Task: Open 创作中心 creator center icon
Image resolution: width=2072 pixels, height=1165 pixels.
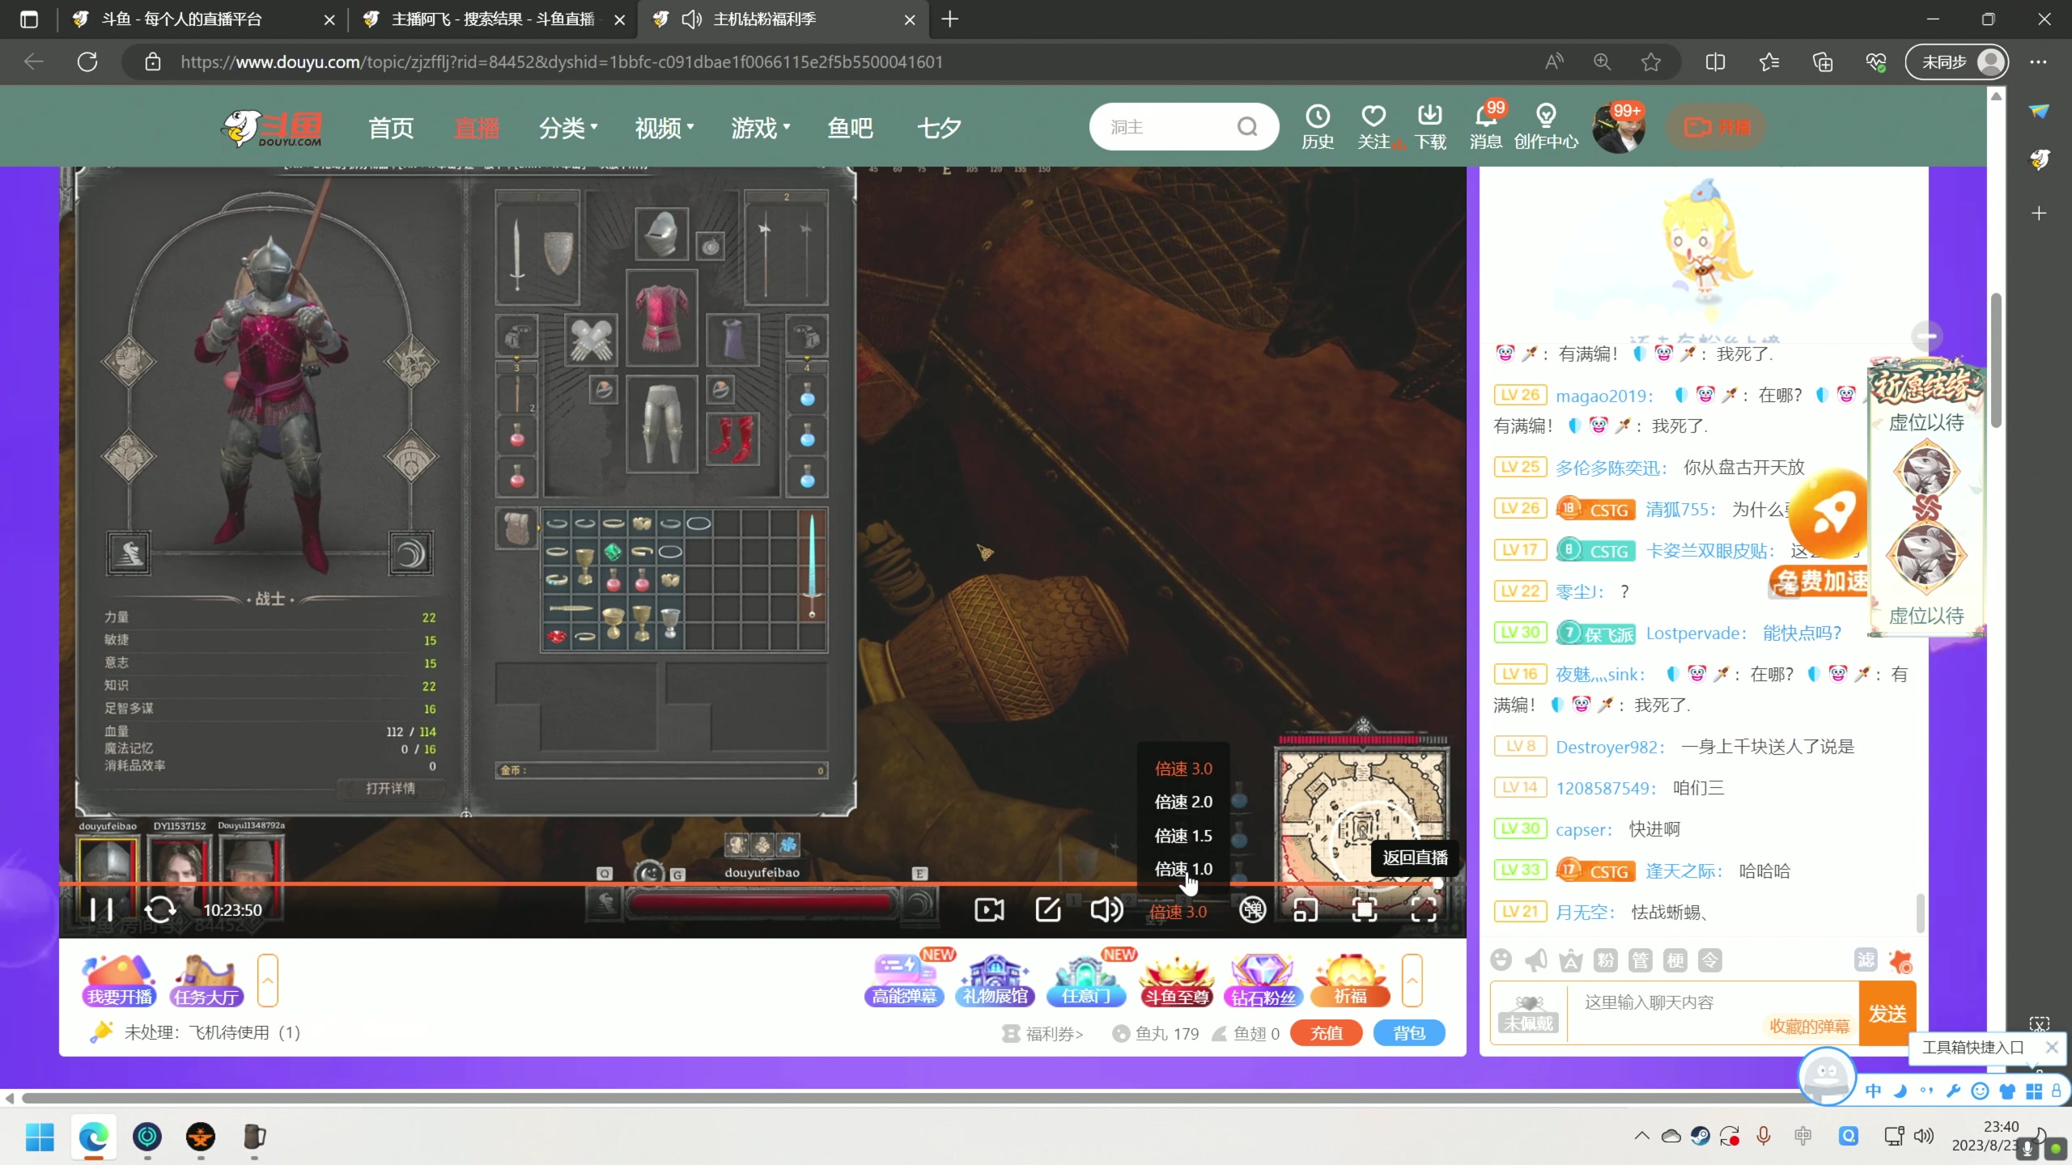Action: pyautogui.click(x=1546, y=128)
